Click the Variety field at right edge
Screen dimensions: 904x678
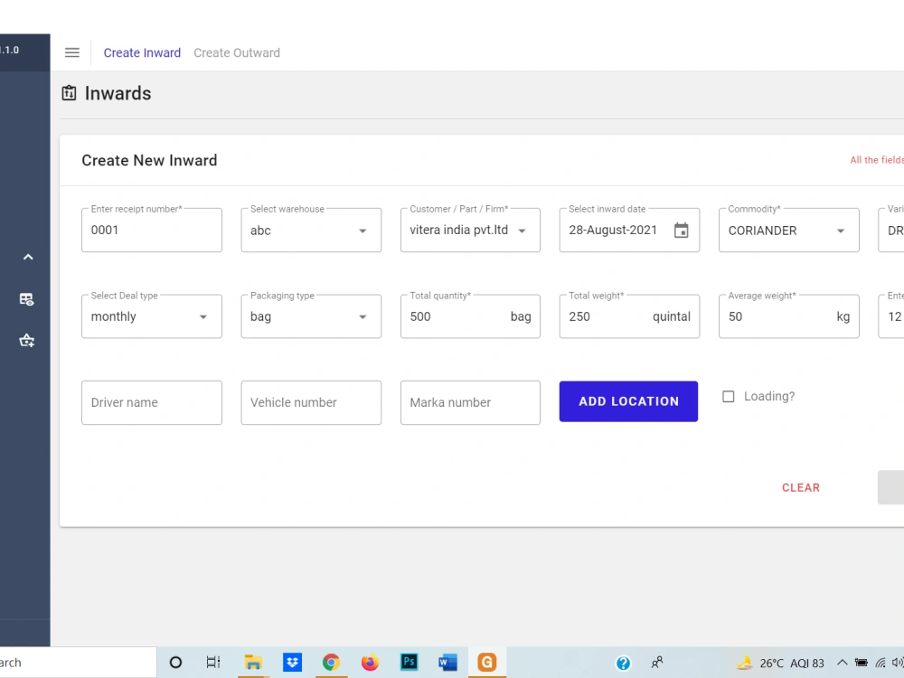tap(891, 230)
